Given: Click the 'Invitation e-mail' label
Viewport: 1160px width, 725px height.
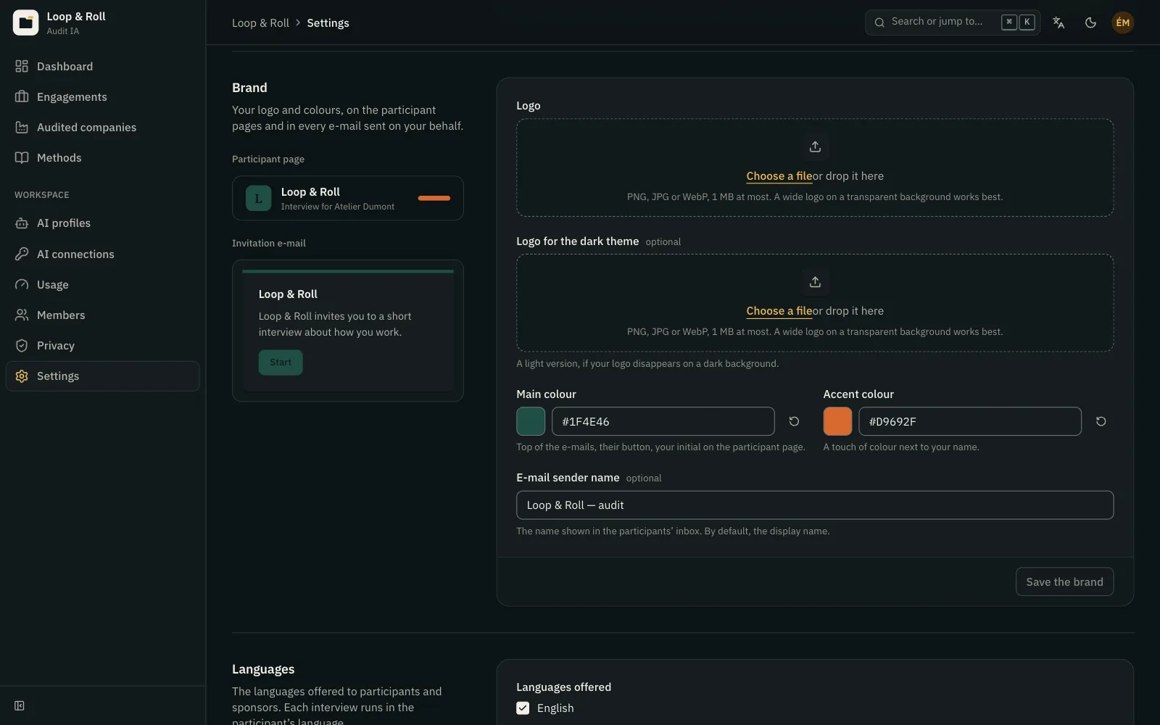Looking at the screenshot, I should click(269, 244).
